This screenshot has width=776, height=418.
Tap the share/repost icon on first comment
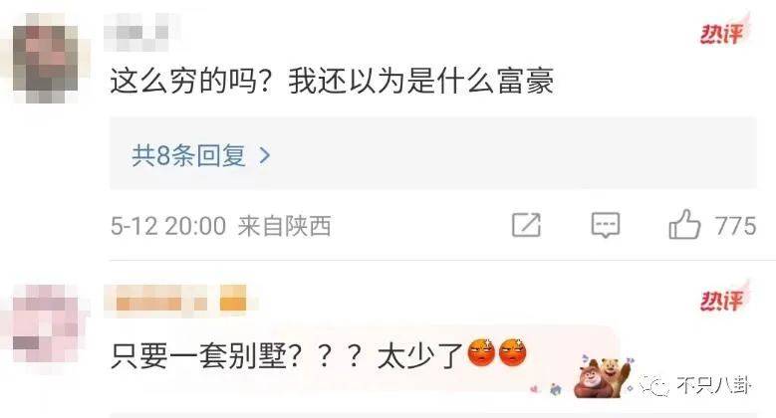click(526, 225)
